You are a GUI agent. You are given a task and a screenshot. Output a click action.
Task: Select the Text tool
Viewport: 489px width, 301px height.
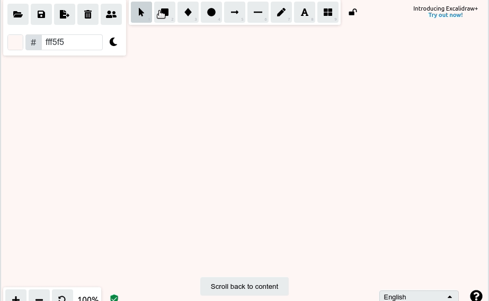(305, 12)
